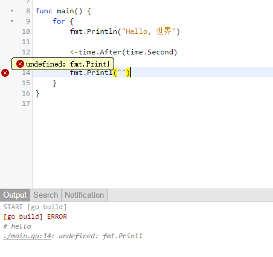
Task: Click the START [go build] output line
Action: pyautogui.click(x=35, y=207)
